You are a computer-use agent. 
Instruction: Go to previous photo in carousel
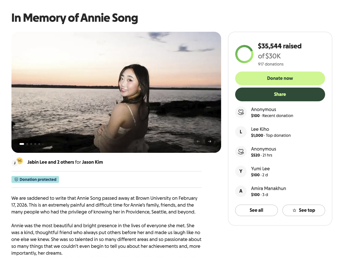pos(198,141)
